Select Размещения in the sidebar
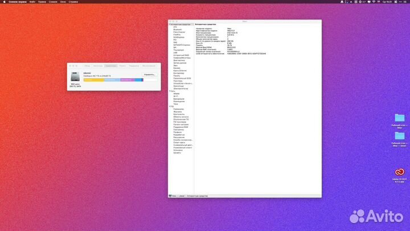This screenshot has width=410, height=231. [179, 102]
